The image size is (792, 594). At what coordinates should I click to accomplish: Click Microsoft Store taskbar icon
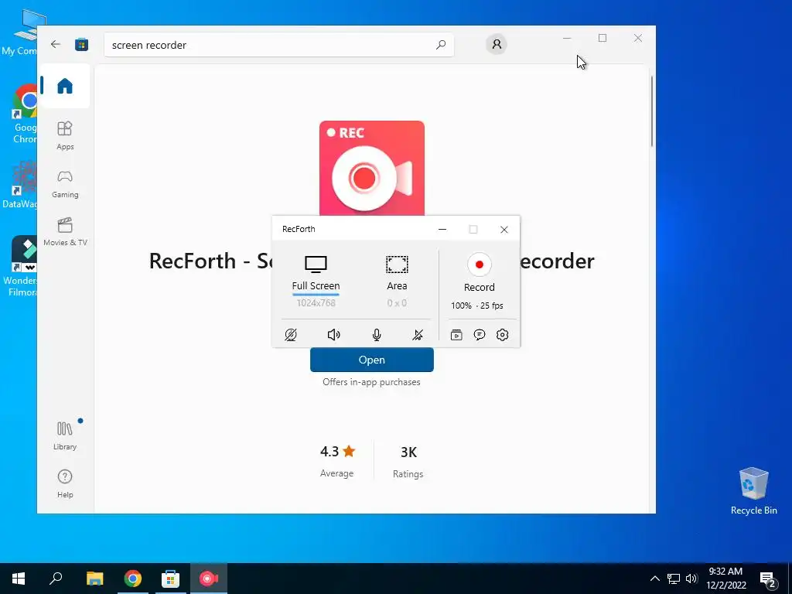click(x=170, y=579)
